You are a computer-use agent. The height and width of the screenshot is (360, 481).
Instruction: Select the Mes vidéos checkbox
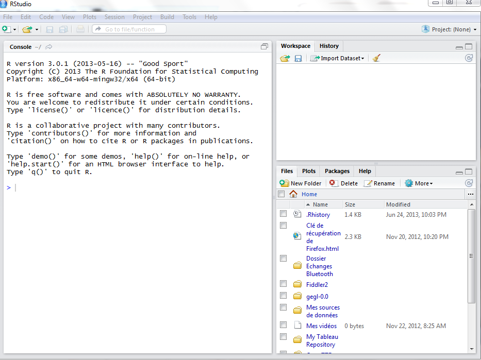(284, 325)
